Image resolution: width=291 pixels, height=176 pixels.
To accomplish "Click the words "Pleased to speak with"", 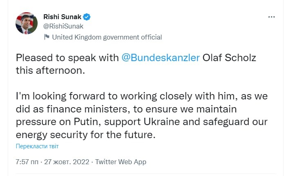I will 67,57.
